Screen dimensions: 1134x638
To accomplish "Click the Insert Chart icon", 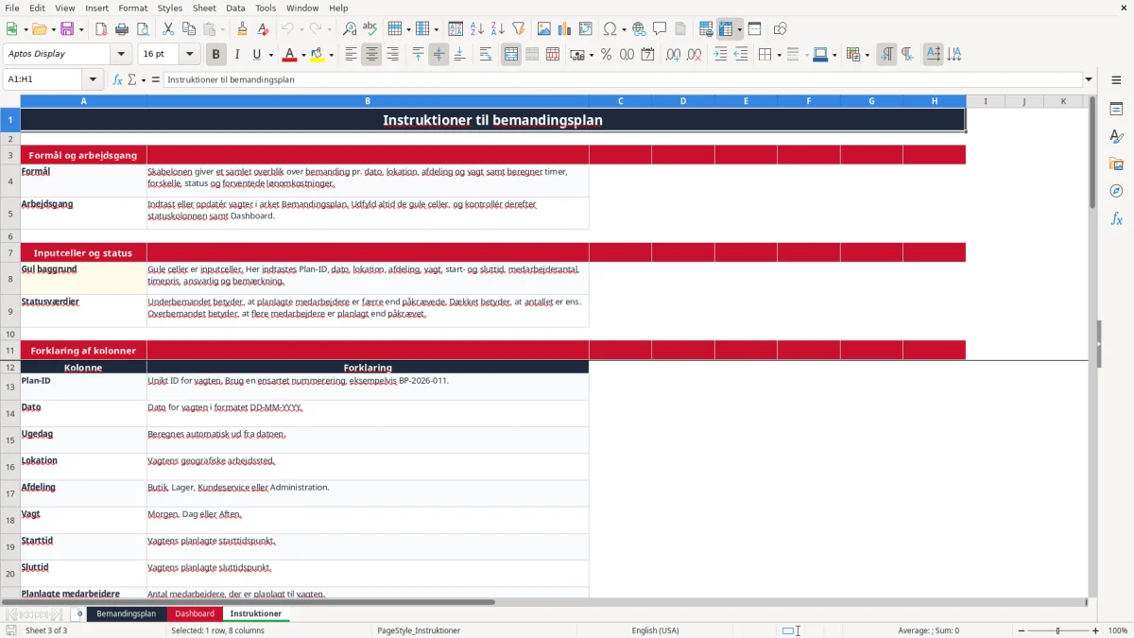I will [565, 29].
